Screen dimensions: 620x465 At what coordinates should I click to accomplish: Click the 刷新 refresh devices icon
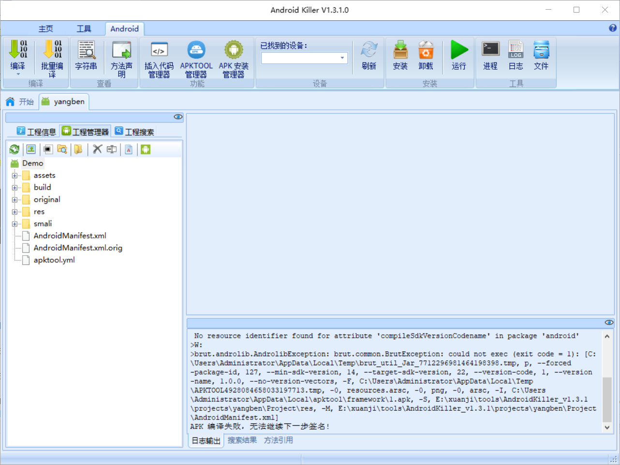point(369,50)
